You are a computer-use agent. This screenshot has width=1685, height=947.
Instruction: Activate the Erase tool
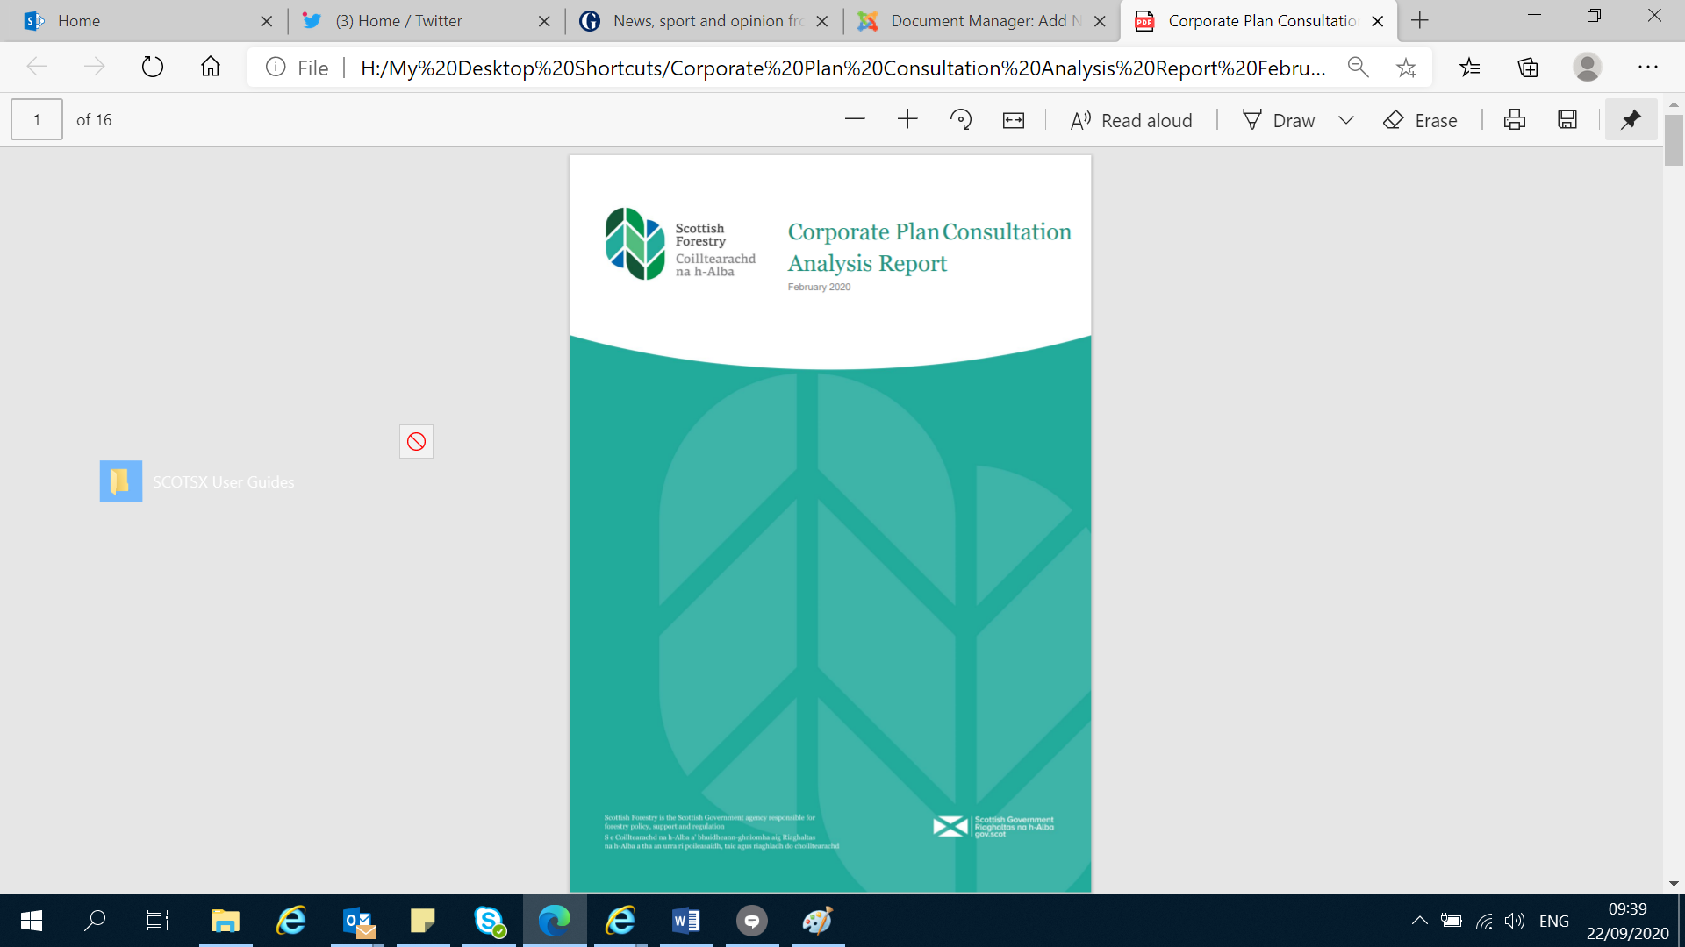click(x=1420, y=120)
